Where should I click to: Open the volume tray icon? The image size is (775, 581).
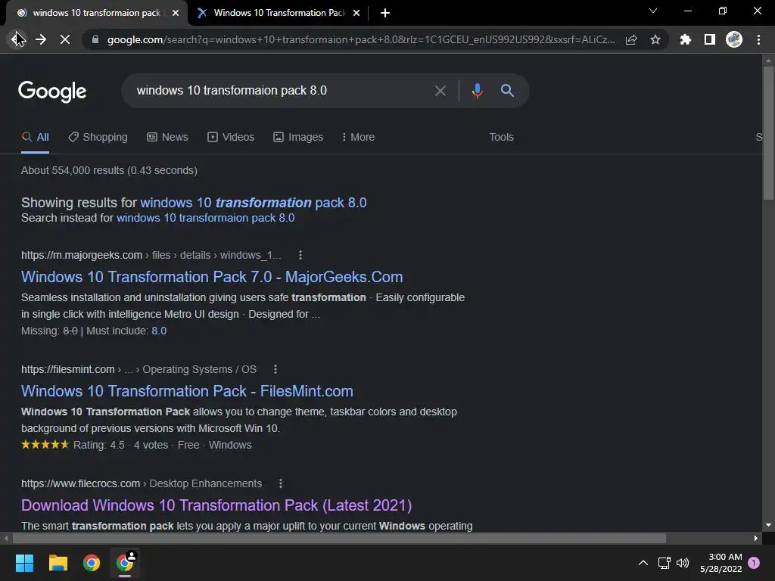(683, 563)
